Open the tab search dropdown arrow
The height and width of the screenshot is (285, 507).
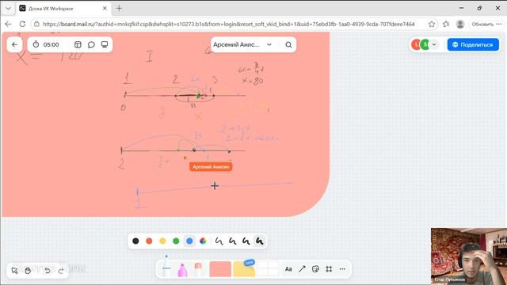point(9,9)
